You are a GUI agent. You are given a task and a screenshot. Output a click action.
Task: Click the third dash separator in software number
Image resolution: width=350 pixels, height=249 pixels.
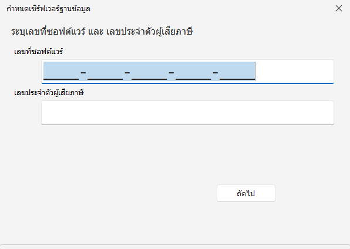coord(171,72)
